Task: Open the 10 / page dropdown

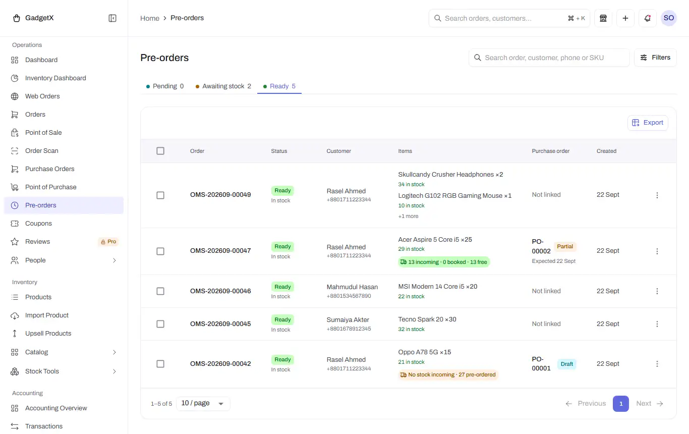Action: coord(203,404)
